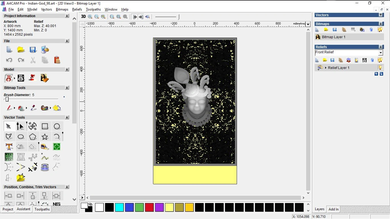This screenshot has height=219, width=390.
Task: Toggle all bitmap layers visibility bulbs
Action: point(380,30)
